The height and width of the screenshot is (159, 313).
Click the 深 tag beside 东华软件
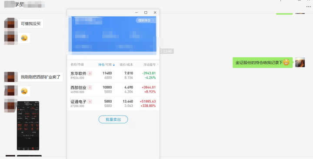[90, 73]
